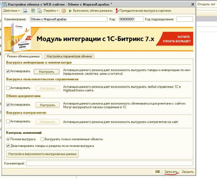Click the Код подразделения field
Image resolution: width=217 pixels, height=179 pixels.
coord(185,19)
